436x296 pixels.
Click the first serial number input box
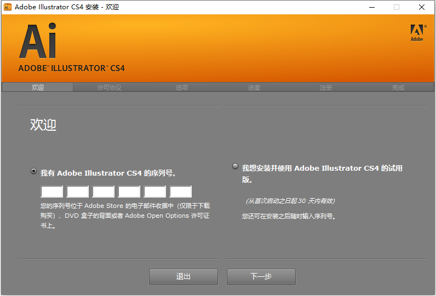52,191
